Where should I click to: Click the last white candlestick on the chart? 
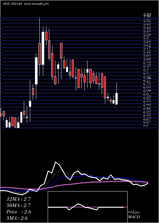117,99
